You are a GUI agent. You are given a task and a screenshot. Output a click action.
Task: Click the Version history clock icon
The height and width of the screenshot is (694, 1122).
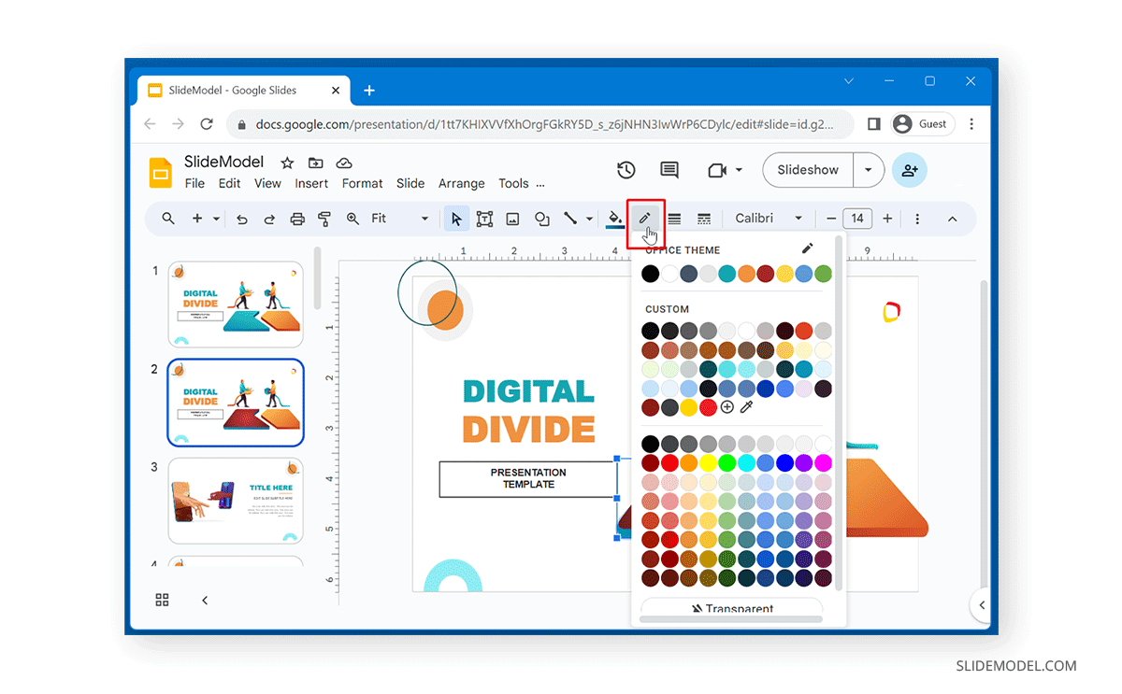pyautogui.click(x=626, y=170)
